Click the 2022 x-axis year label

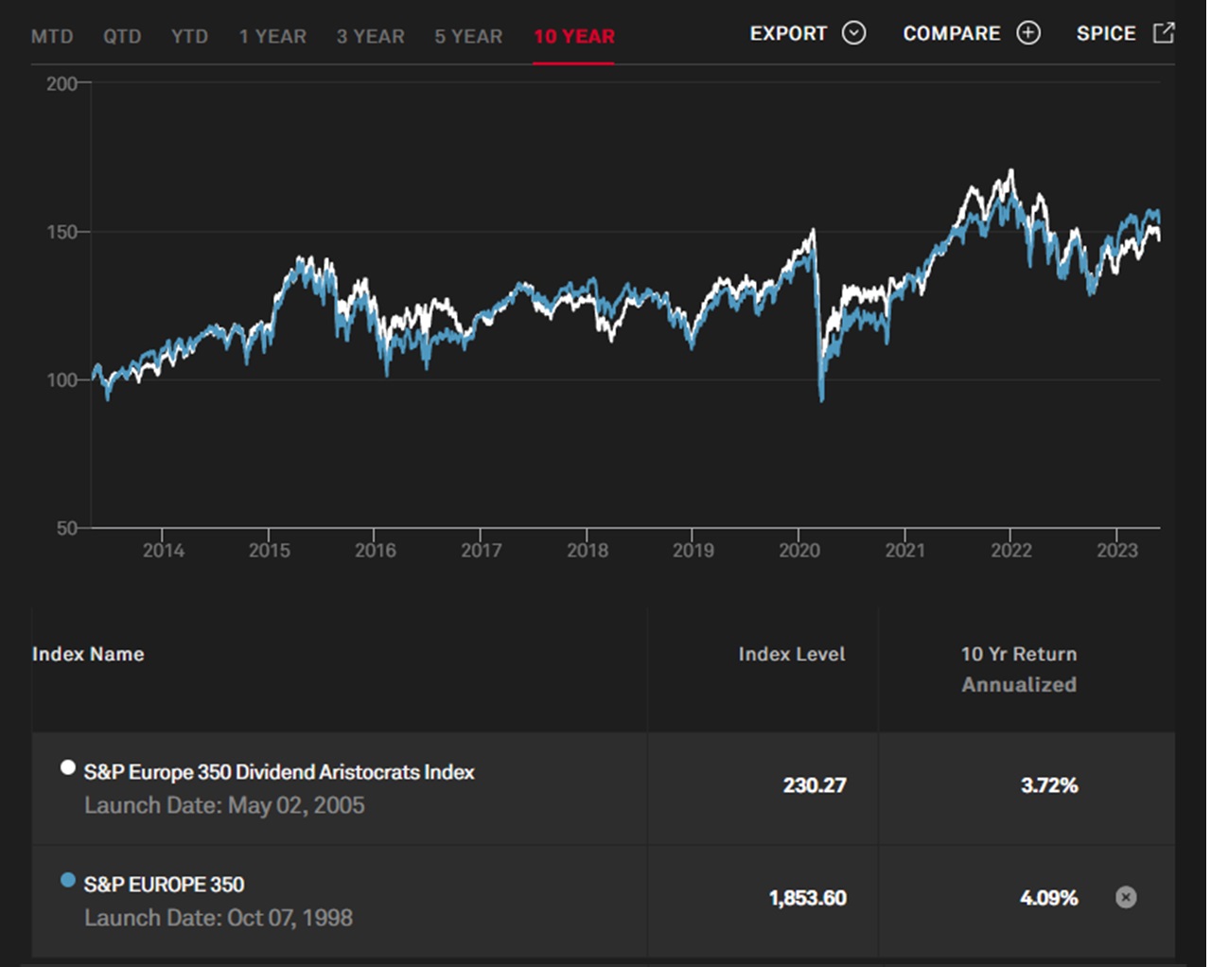pos(1011,551)
